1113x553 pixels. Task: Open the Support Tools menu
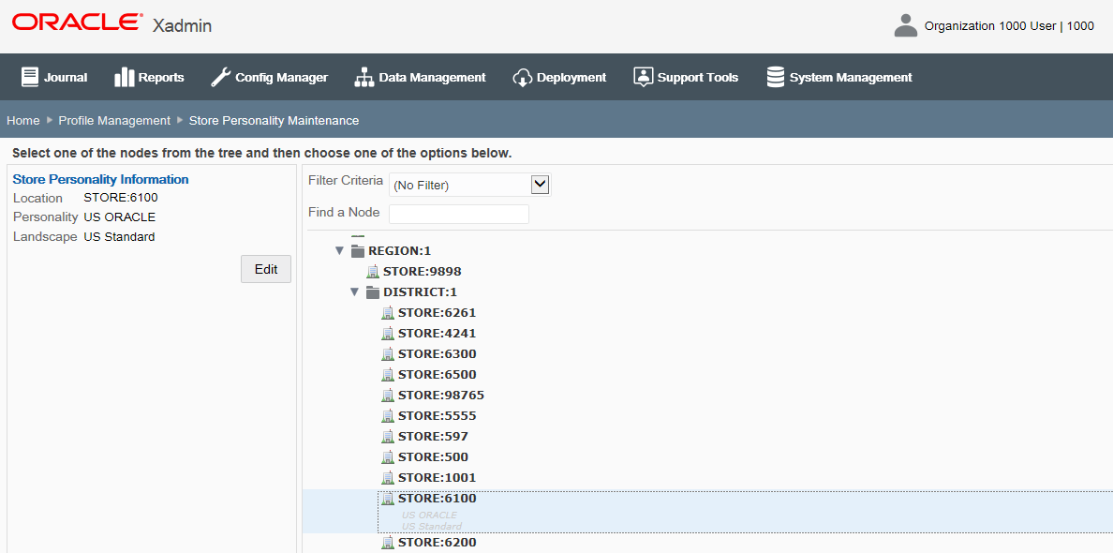[x=686, y=78]
